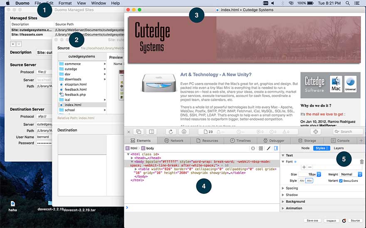Reload the page in the inspector toolbar
This screenshot has width=366, height=228.
(171, 131)
